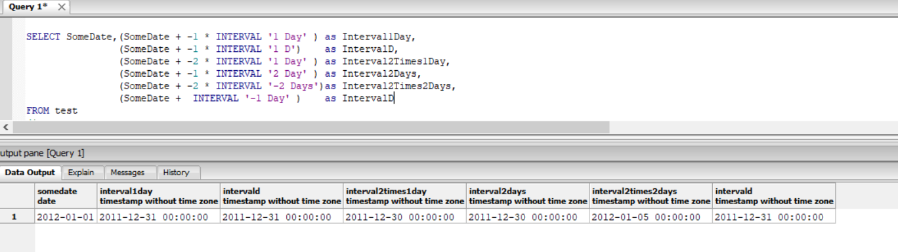This screenshot has width=898, height=252.
Task: Open the History tab
Action: [176, 173]
